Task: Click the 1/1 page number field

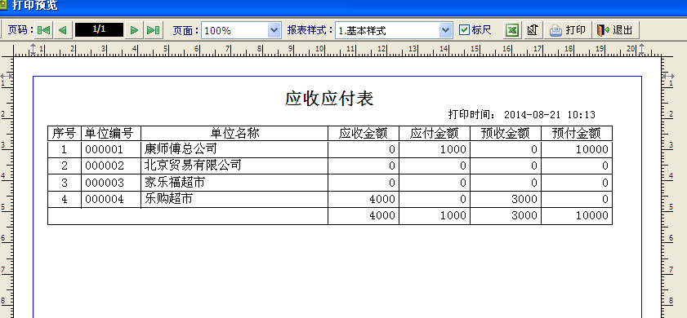Action: (99, 29)
